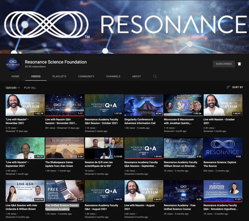Open the Singularity Conference pyramid thumbnail
This screenshot has width=249, height=221.
click(x=144, y=105)
